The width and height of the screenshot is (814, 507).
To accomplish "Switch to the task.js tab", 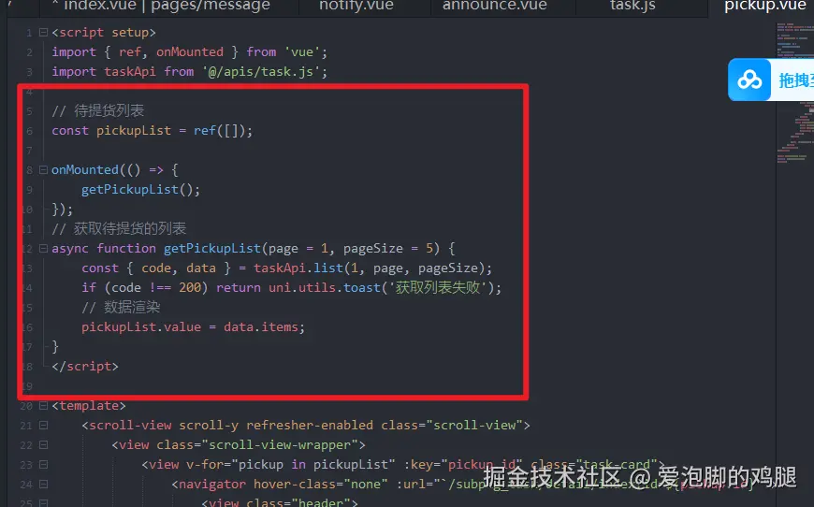I will click(632, 7).
